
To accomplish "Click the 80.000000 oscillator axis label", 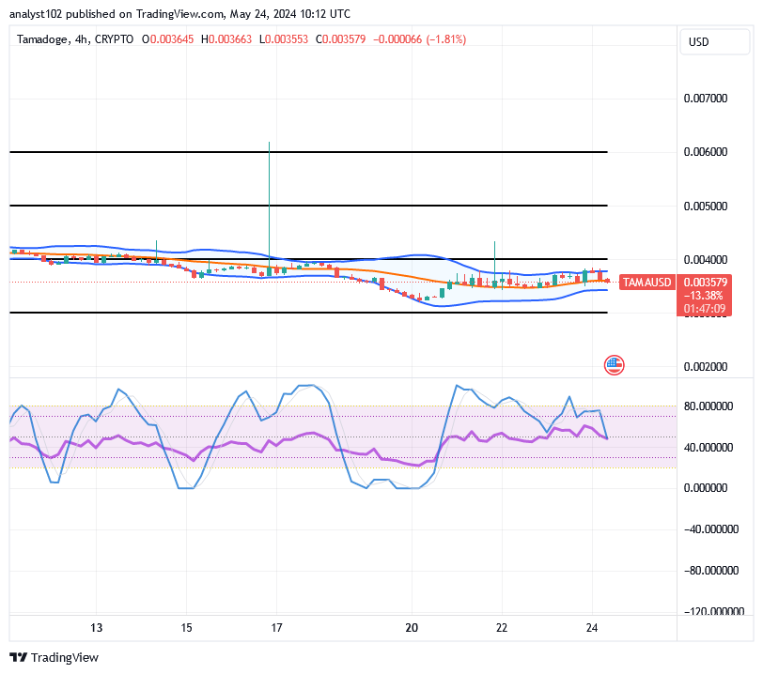I will 708,406.
